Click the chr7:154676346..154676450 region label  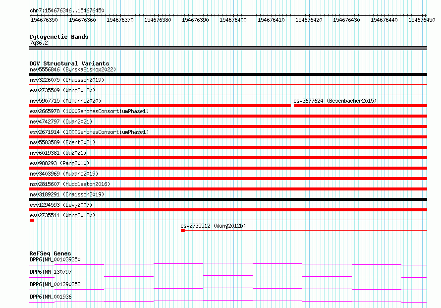[67, 10]
